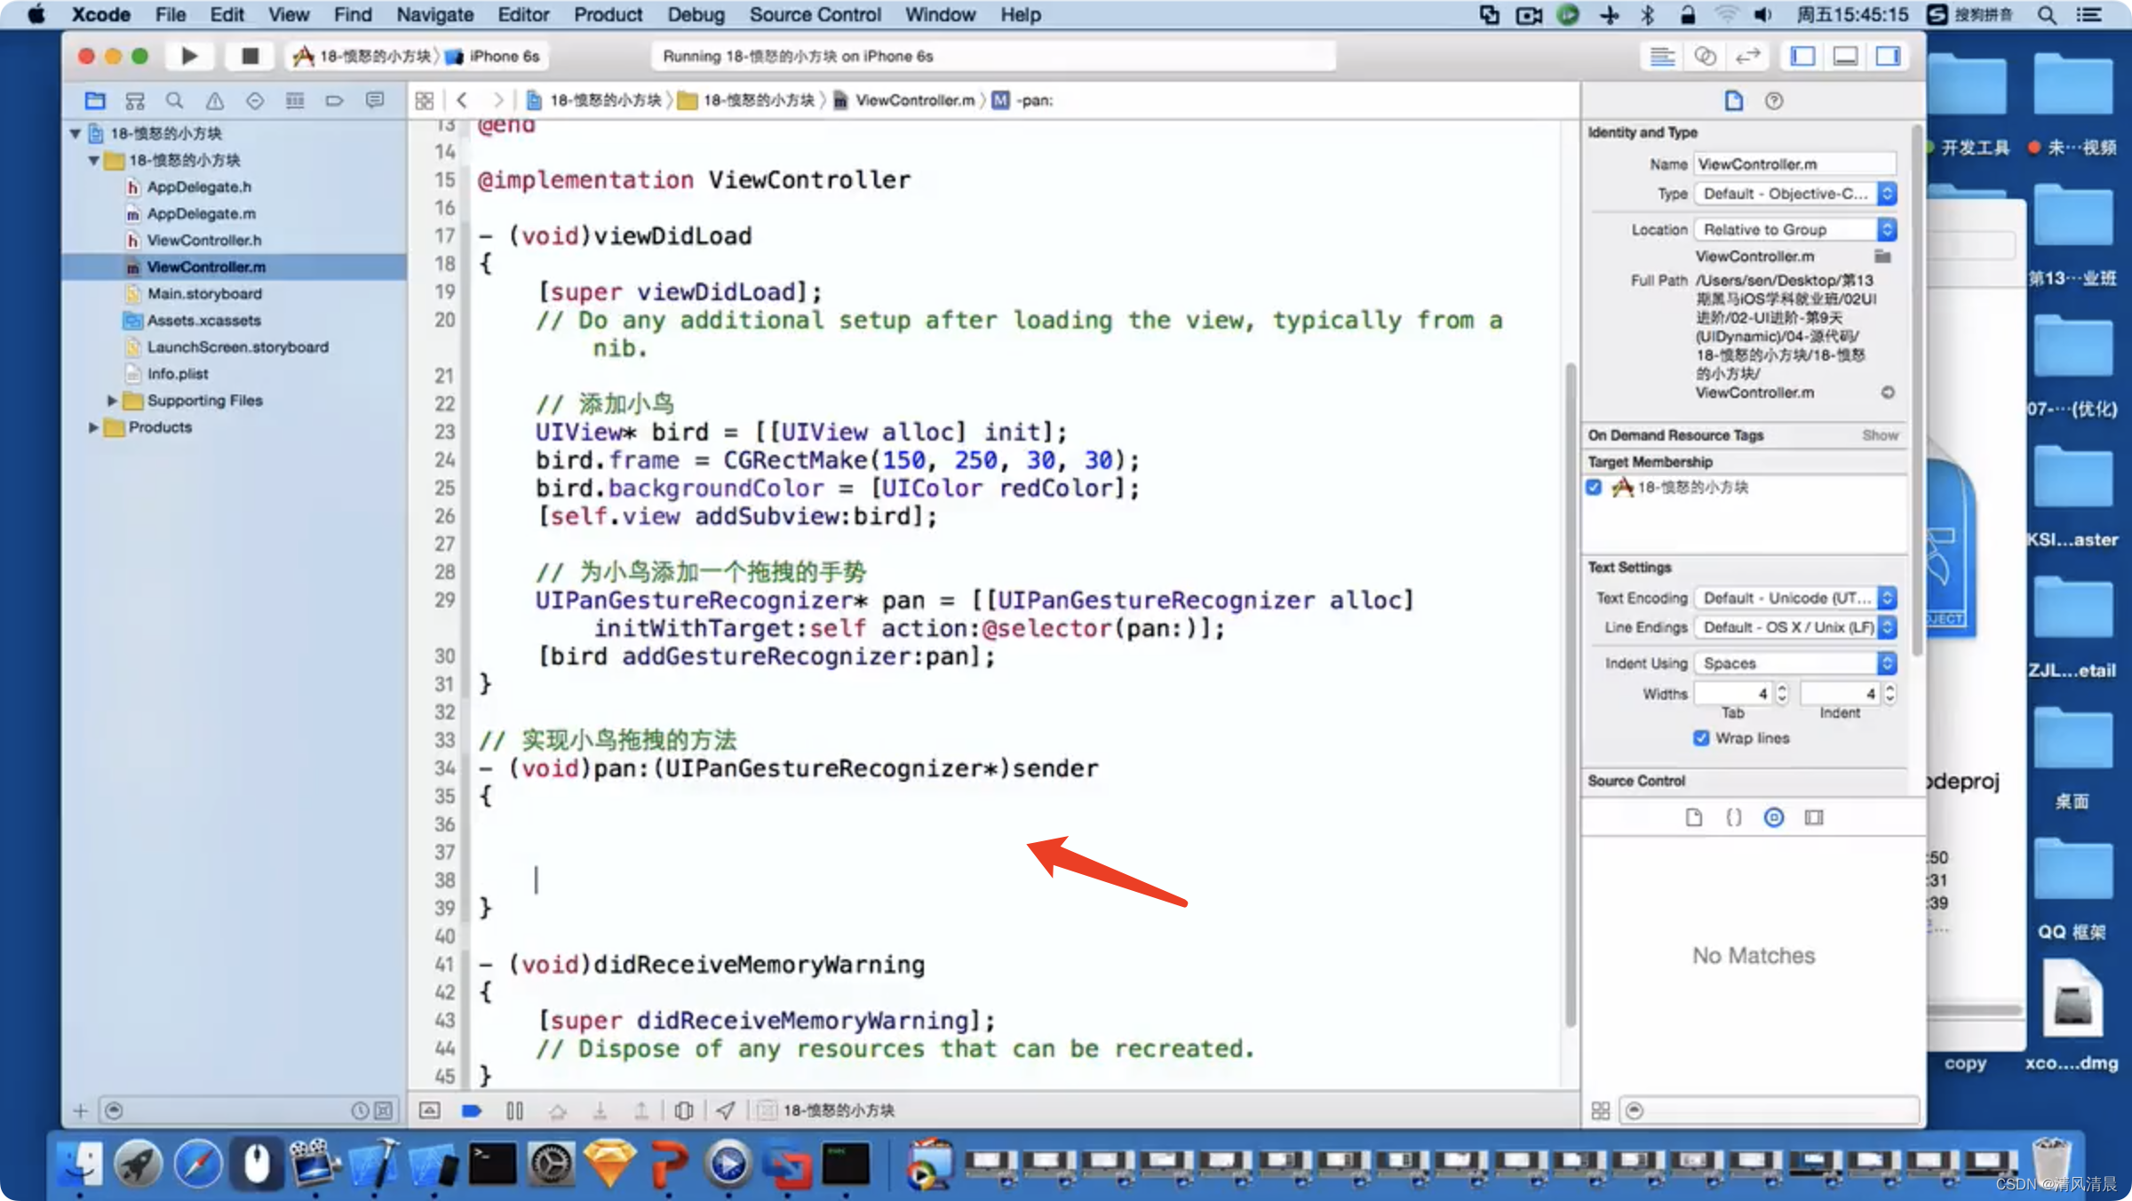Go back in editor history

pos(462,100)
